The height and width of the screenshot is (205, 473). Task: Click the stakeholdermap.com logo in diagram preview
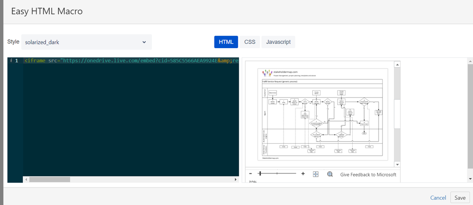pyautogui.click(x=268, y=73)
